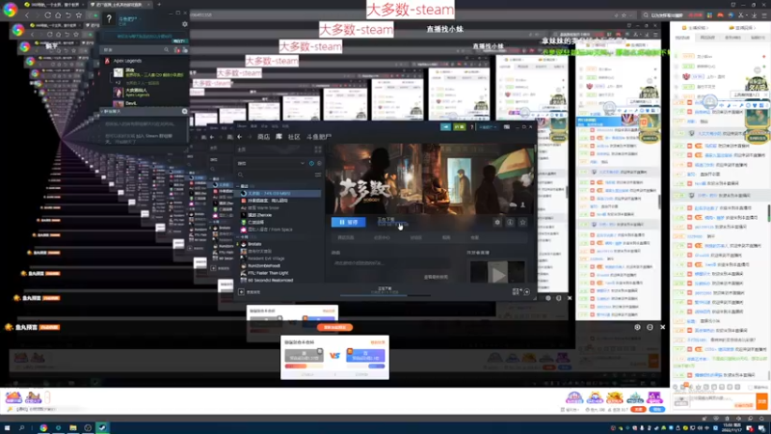The height and width of the screenshot is (434, 771).
Task: Favorite the game with the star icon
Action: [x=522, y=223]
